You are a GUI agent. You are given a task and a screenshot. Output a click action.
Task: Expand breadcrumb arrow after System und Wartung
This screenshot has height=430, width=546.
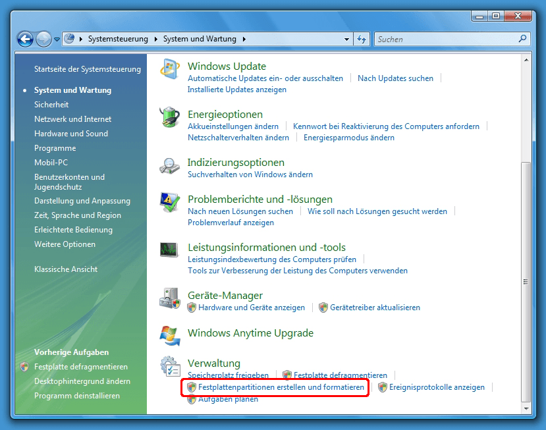click(244, 39)
